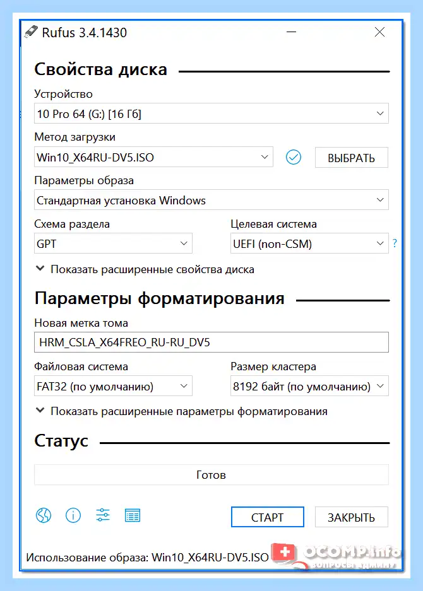
Task: Open the language globe icon
Action: pos(44,515)
